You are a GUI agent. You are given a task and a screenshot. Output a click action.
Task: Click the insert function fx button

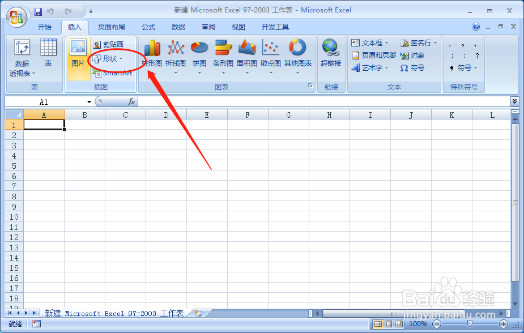click(x=131, y=101)
